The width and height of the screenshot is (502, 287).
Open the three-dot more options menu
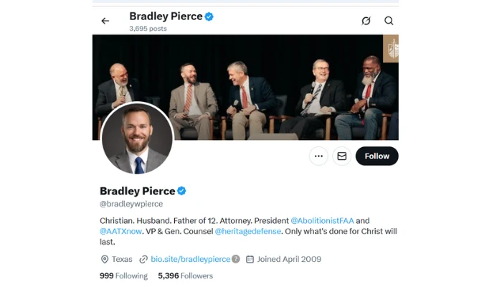click(318, 156)
